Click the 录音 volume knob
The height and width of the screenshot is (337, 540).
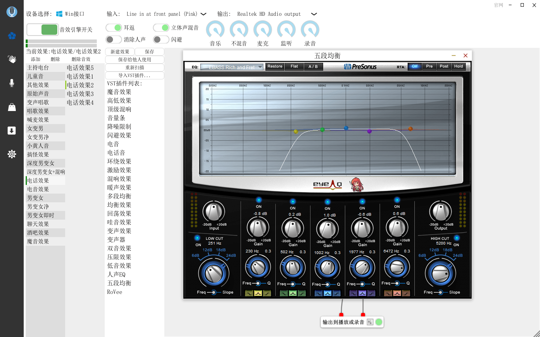(x=310, y=30)
